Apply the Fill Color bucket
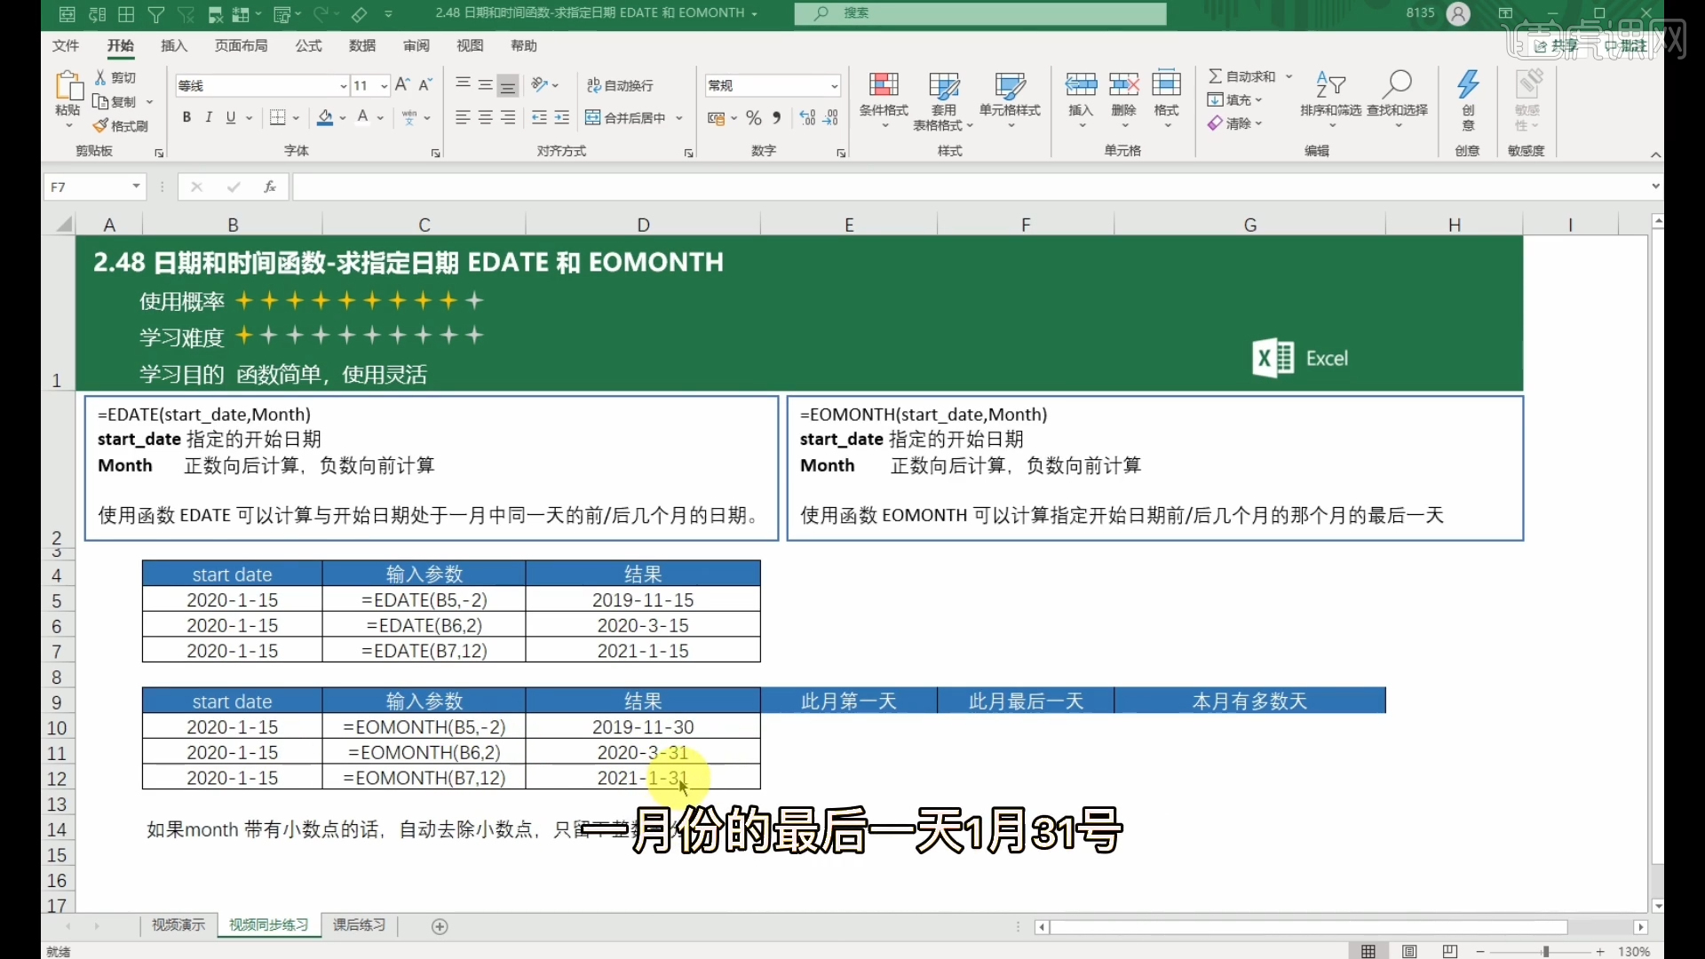The height and width of the screenshot is (959, 1705). point(325,117)
